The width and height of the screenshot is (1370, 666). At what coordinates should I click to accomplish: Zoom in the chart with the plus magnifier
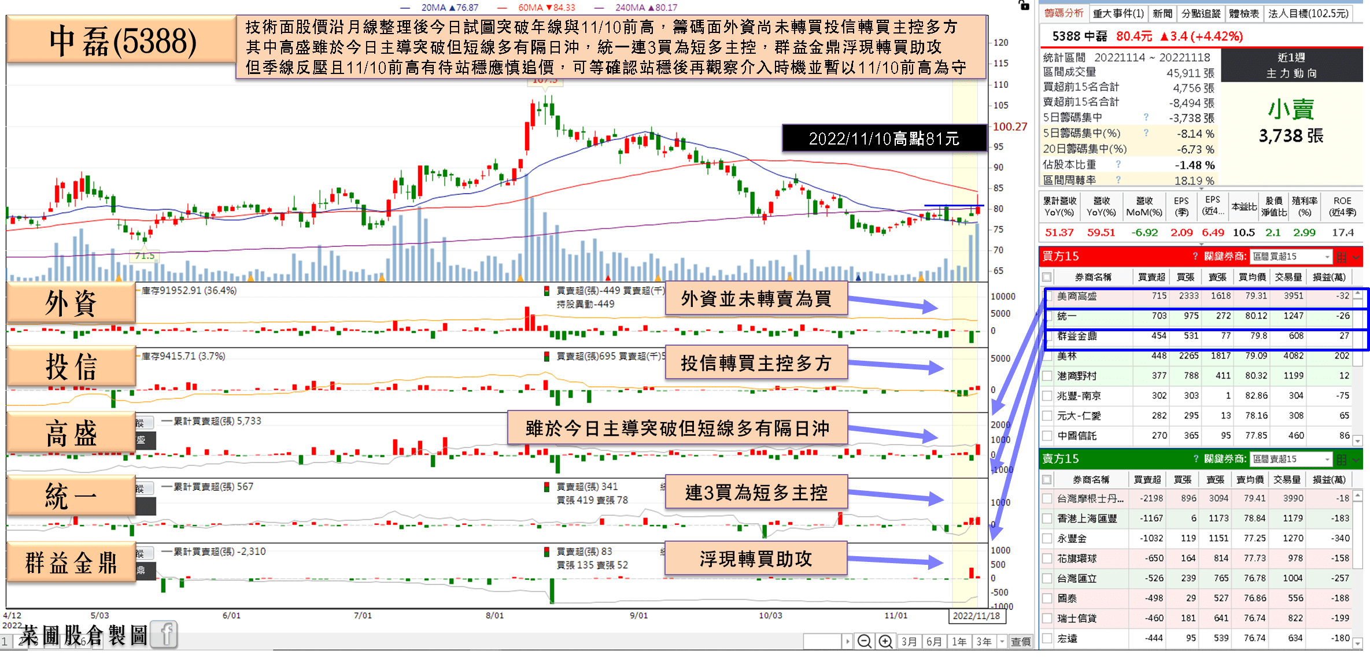(x=885, y=641)
